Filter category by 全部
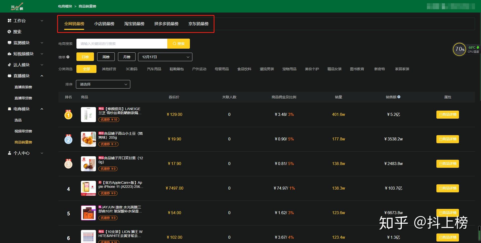481x243 pixels. coord(86,69)
